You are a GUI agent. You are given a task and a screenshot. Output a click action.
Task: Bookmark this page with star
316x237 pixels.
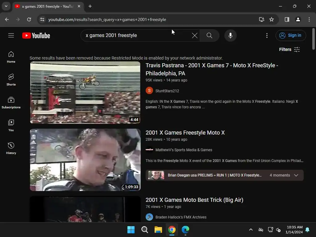(272, 19)
